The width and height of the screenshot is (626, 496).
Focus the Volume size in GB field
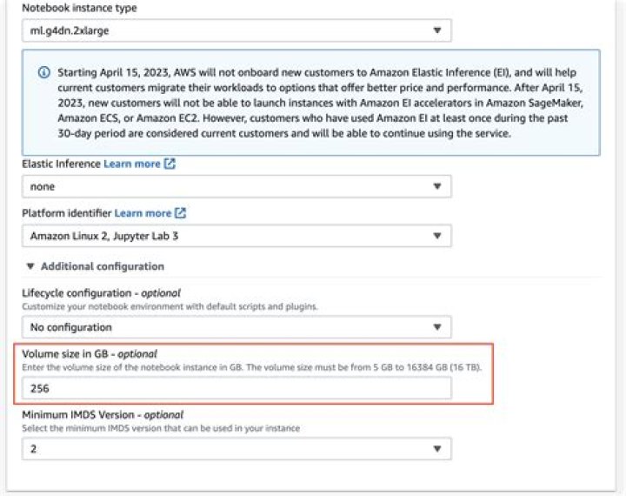point(236,388)
